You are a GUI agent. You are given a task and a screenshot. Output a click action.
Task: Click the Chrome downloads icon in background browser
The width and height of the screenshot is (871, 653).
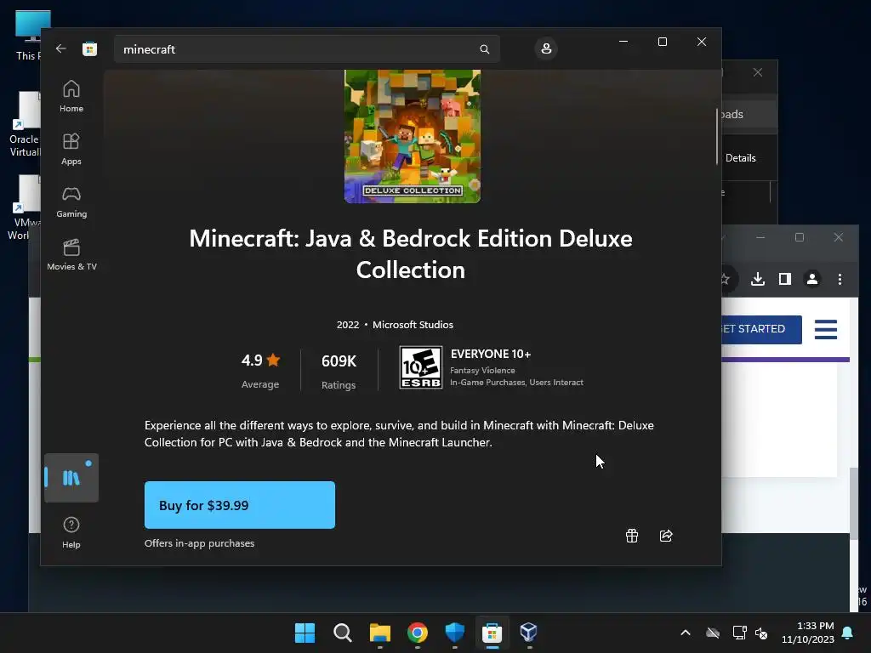[x=758, y=279]
